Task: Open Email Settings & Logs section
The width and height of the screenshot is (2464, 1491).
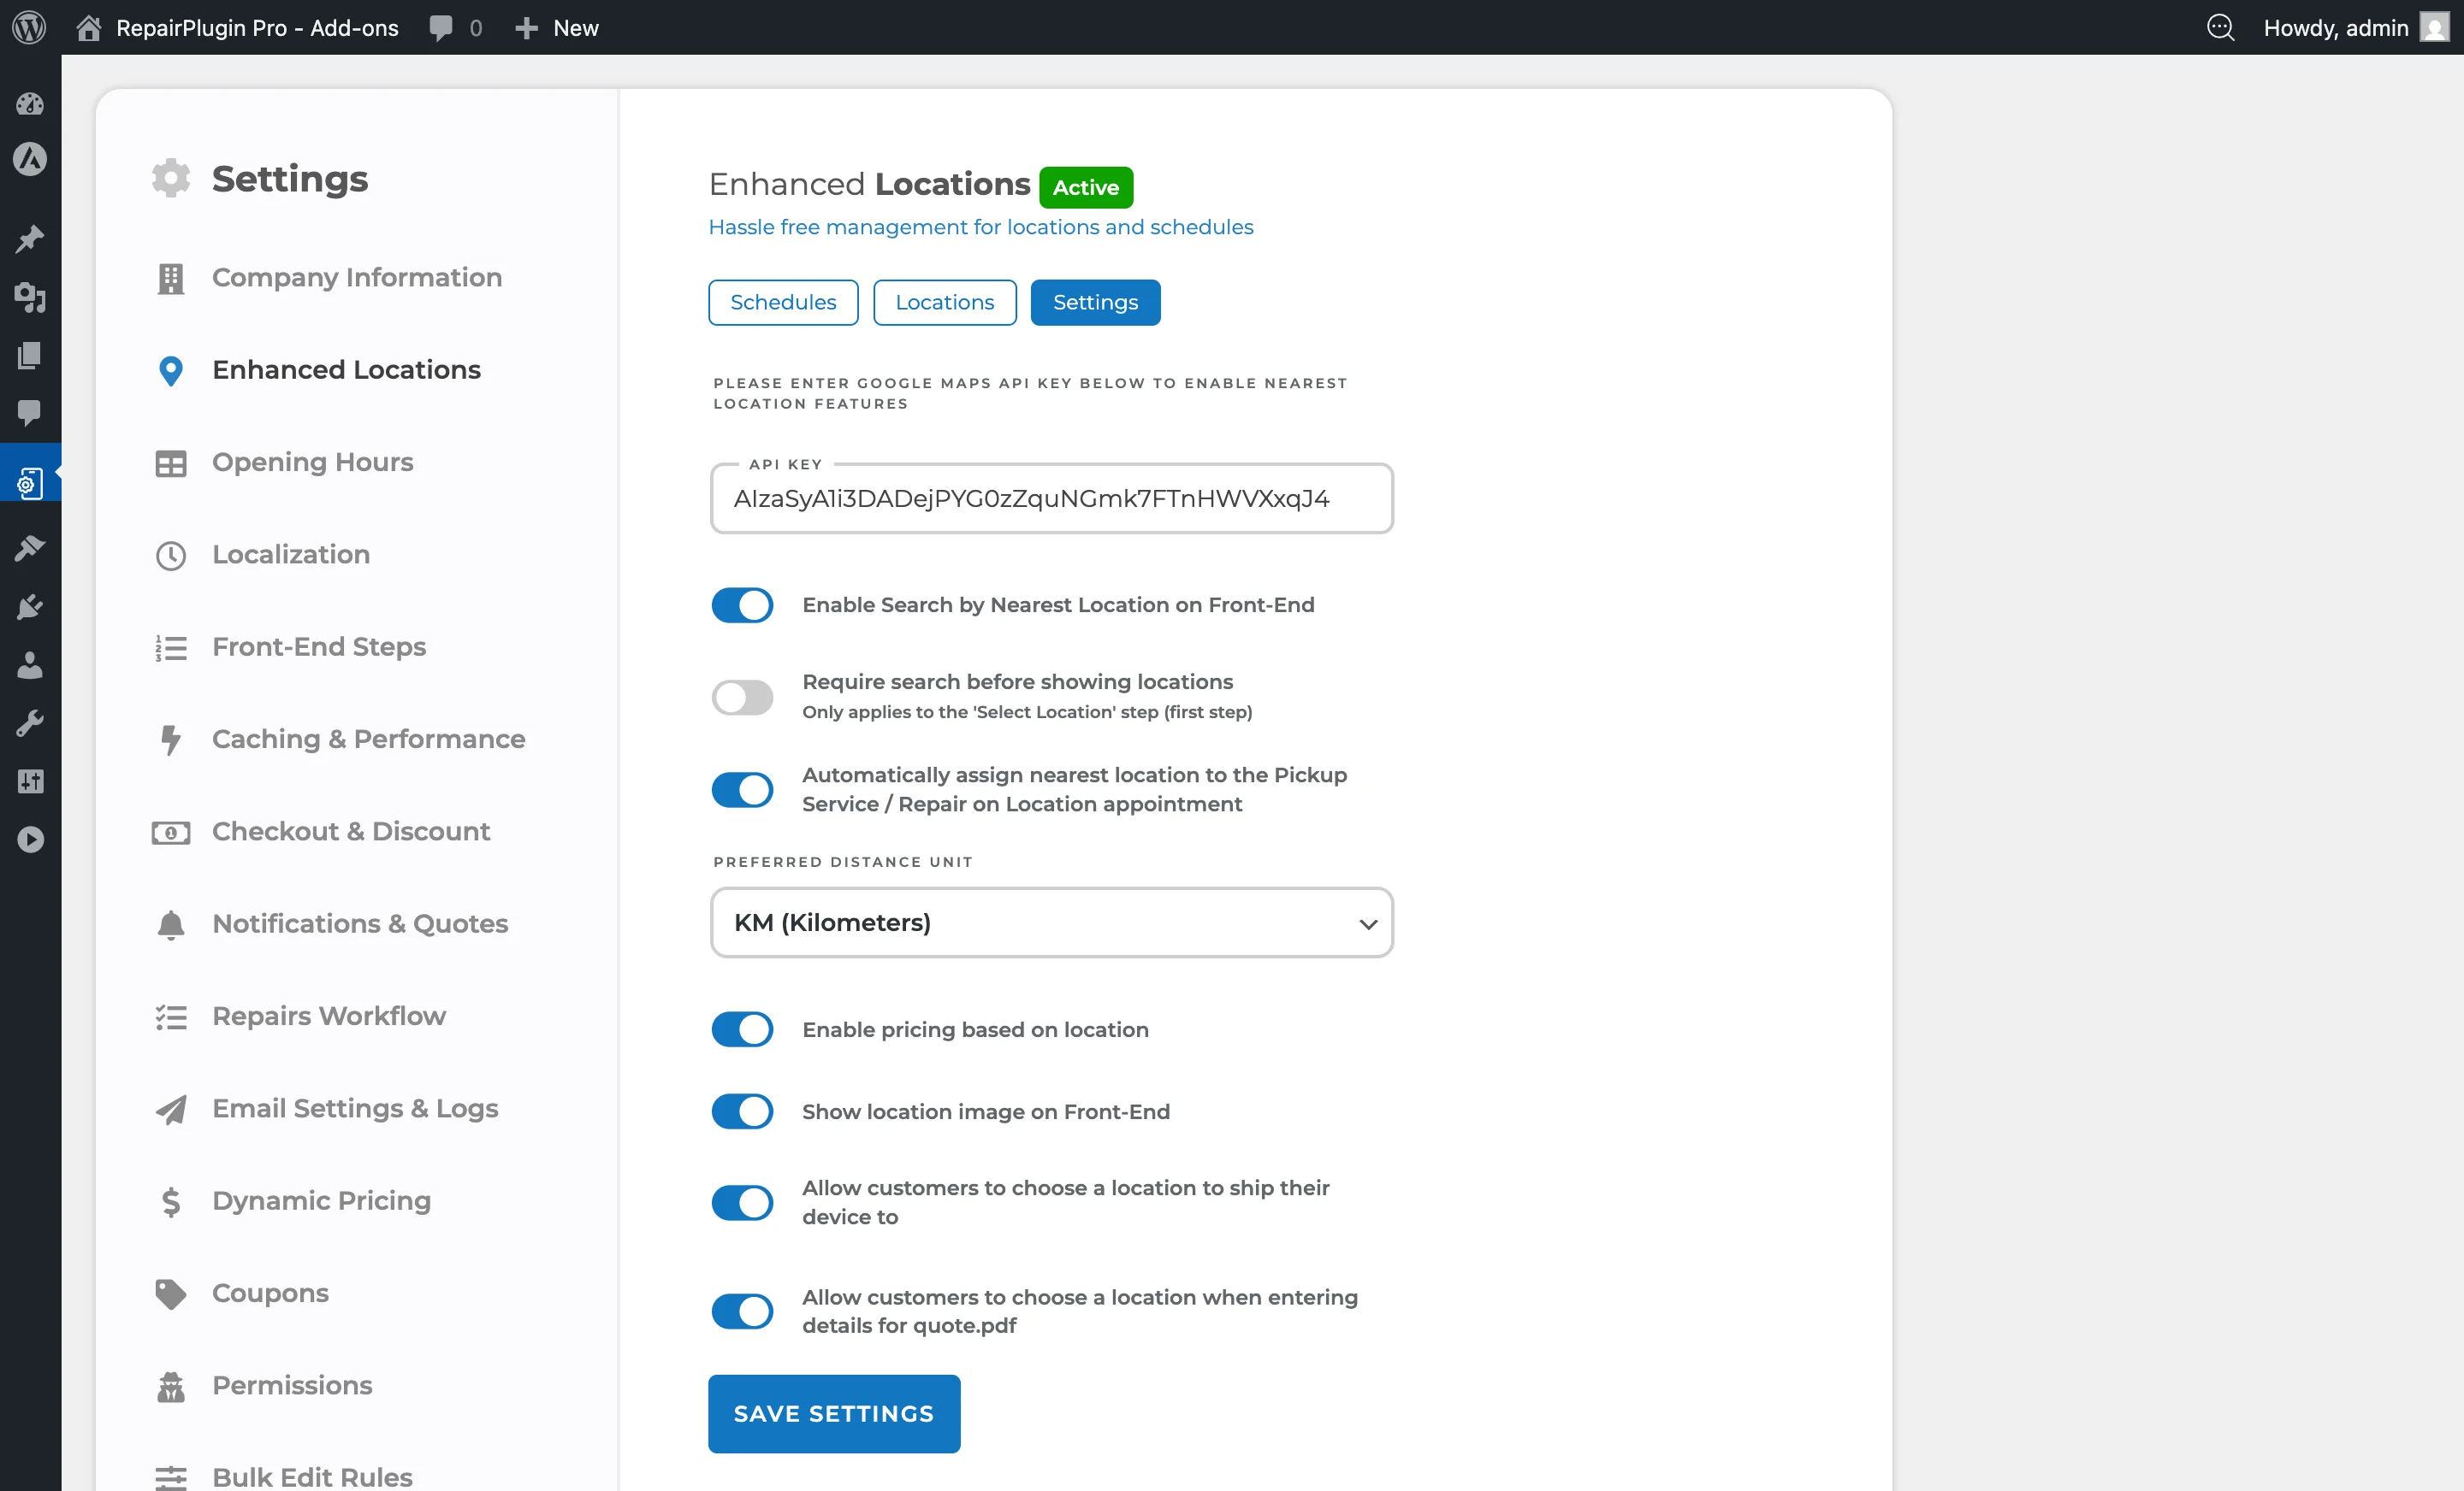Action: coord(354,1108)
